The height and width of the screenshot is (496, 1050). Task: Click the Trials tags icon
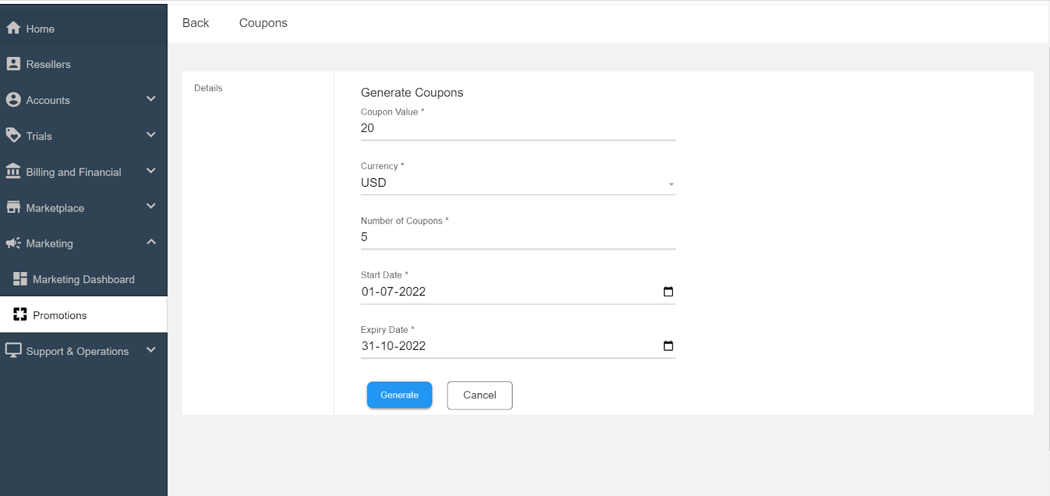(x=13, y=136)
